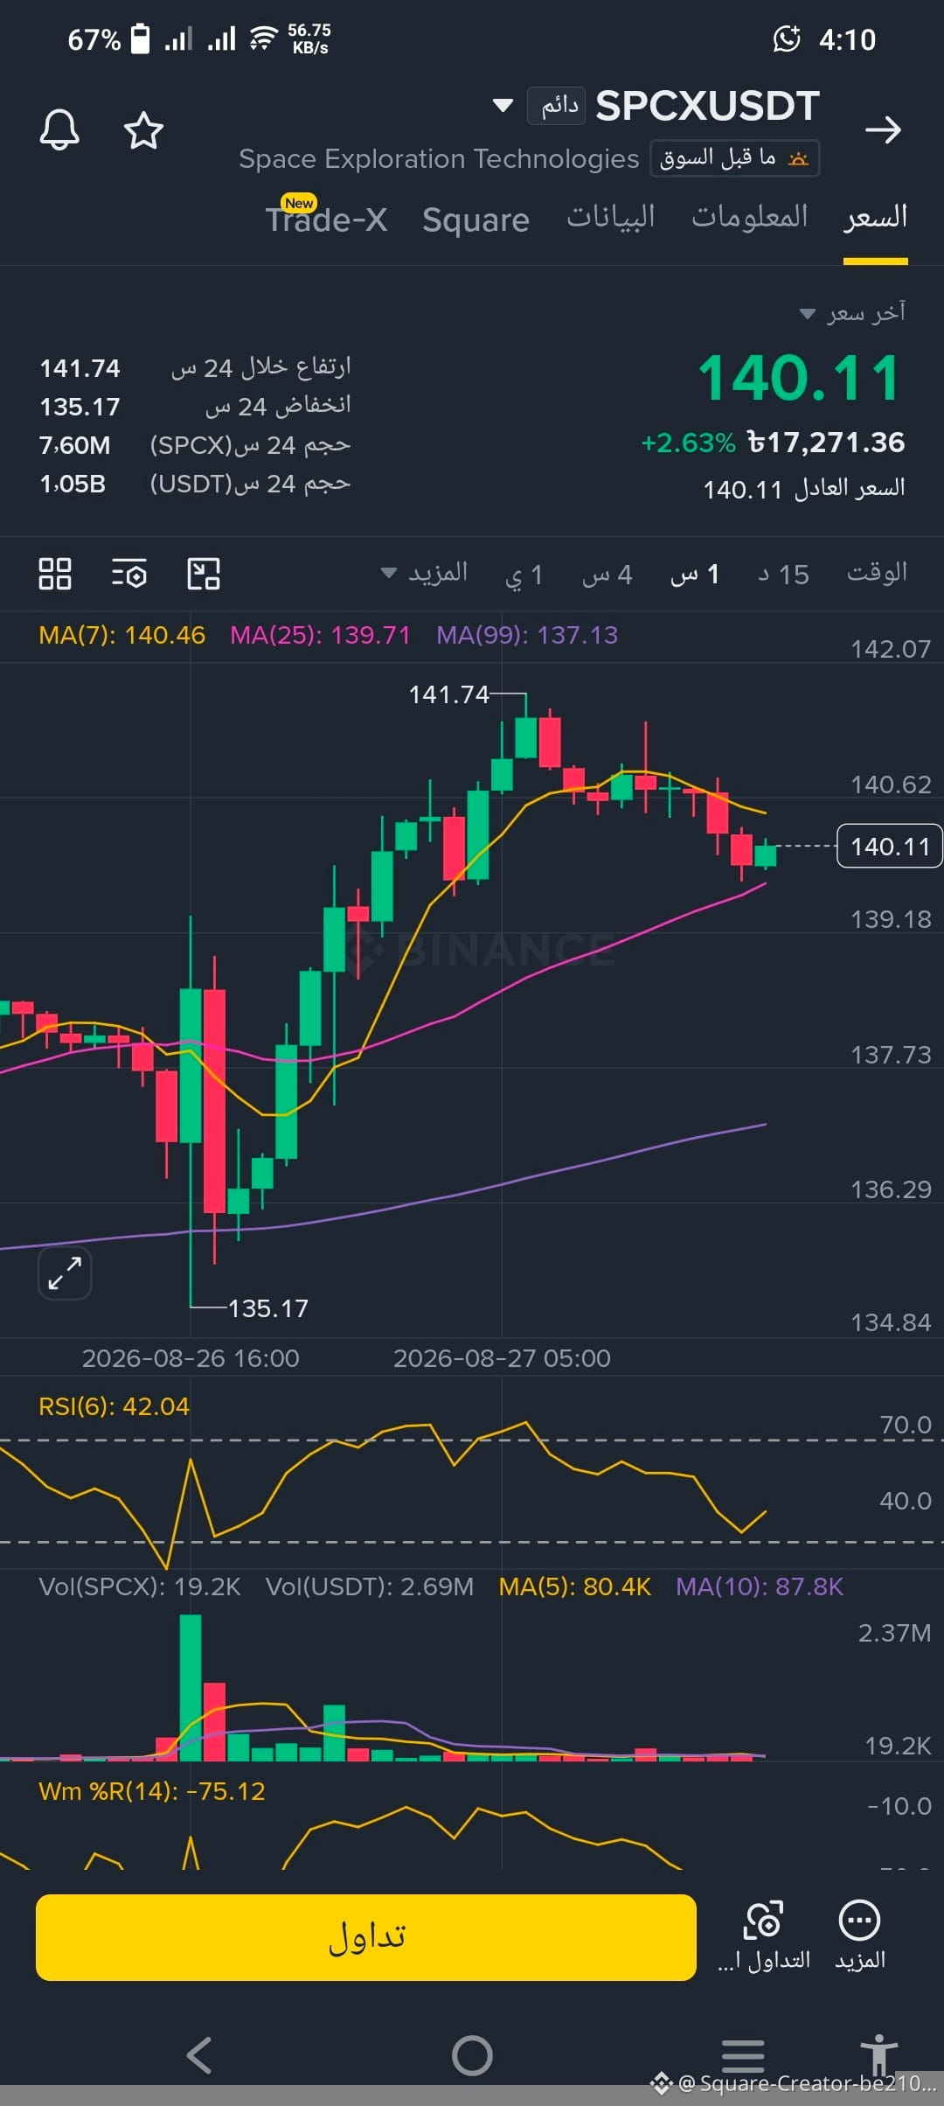The width and height of the screenshot is (944, 2106).
Task: Switch to the Square tab
Action: 475,220
